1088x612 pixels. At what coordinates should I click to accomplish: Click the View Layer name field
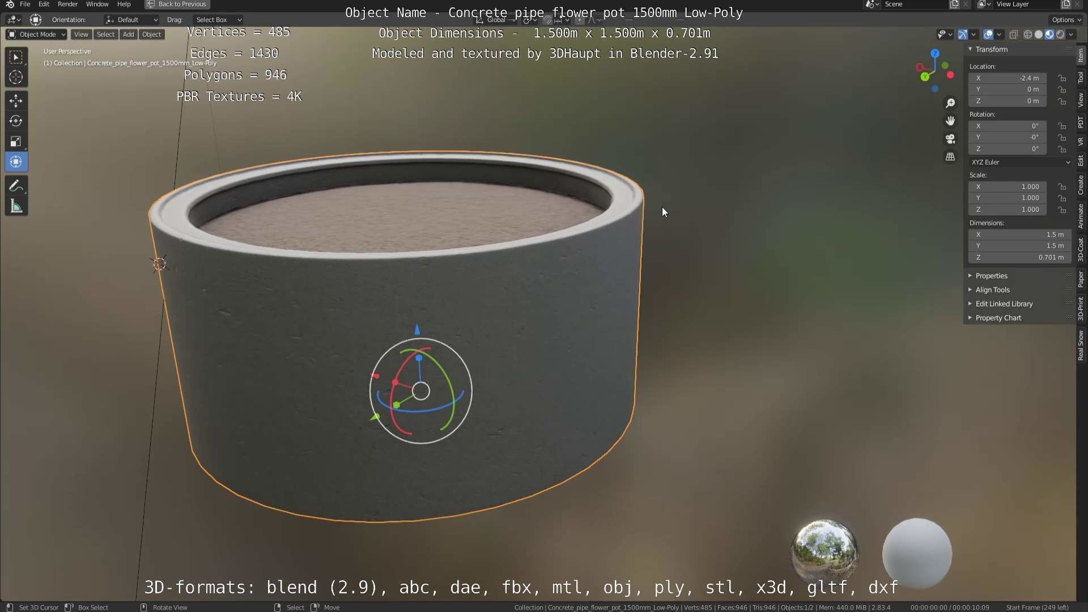pyautogui.click(x=1027, y=4)
